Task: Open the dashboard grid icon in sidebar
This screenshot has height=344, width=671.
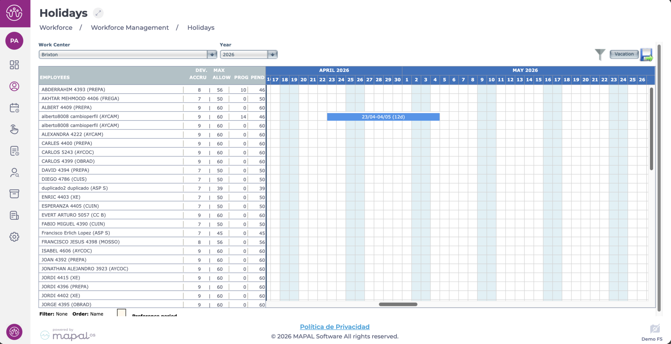Action: (x=14, y=65)
